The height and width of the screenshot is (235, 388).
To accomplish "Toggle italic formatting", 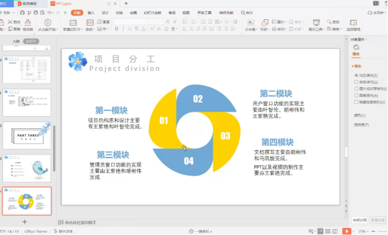I will (x=123, y=29).
